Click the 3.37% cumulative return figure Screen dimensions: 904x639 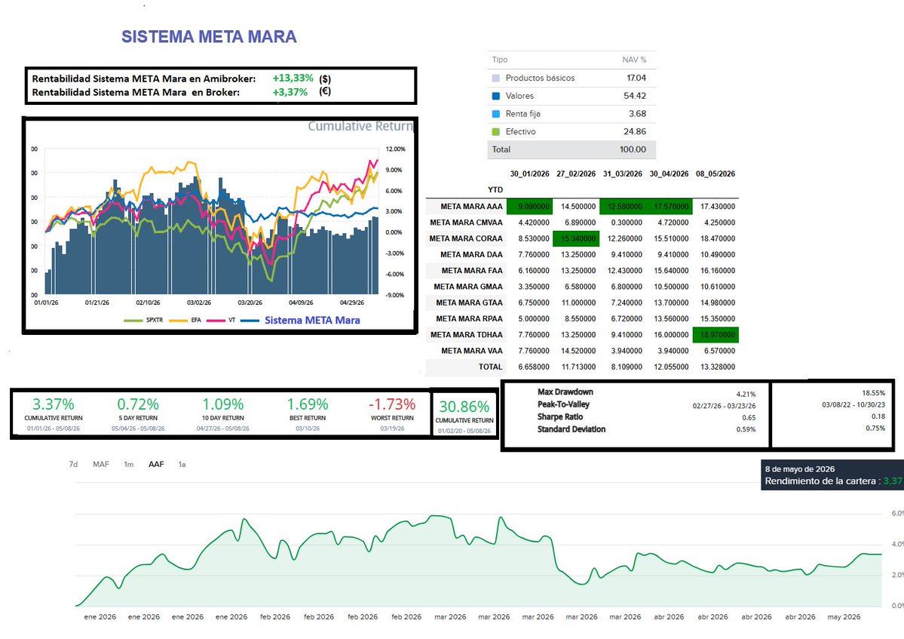53,404
